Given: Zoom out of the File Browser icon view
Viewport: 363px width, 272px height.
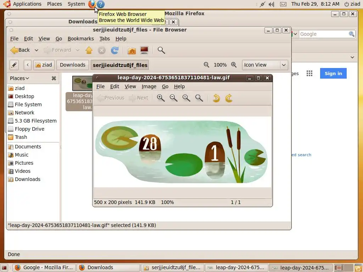Looking at the screenshot, I should 206,65.
